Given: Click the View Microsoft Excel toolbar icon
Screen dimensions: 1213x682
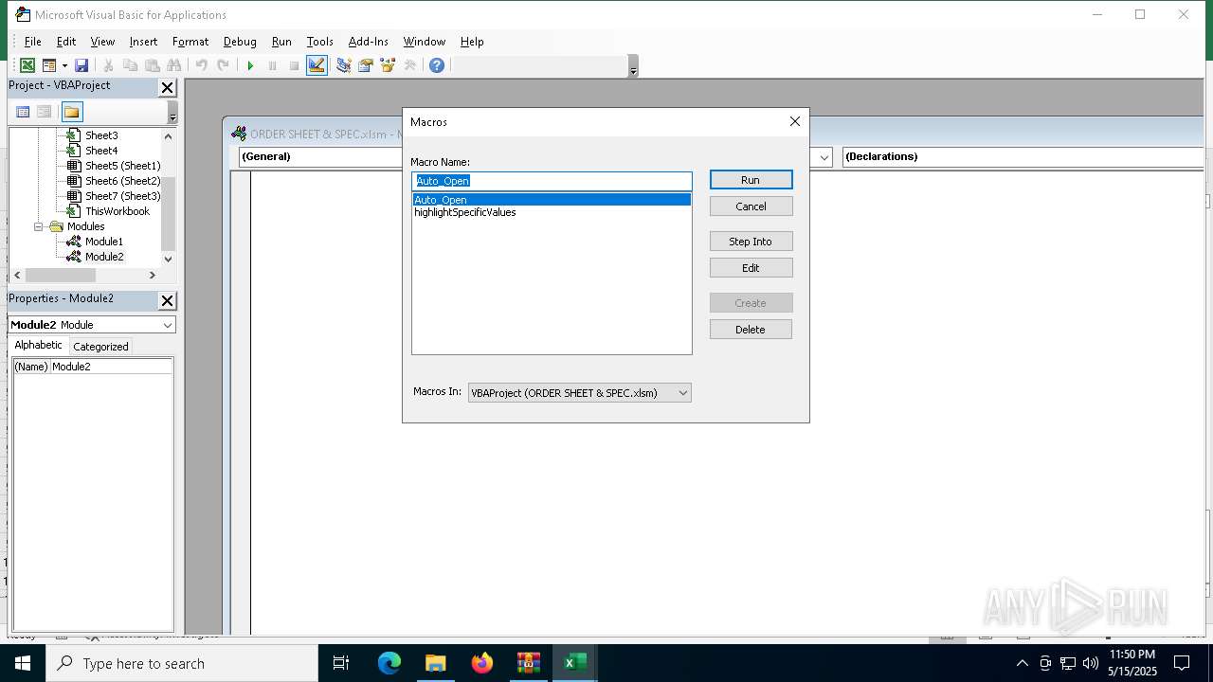Looking at the screenshot, I should (27, 65).
